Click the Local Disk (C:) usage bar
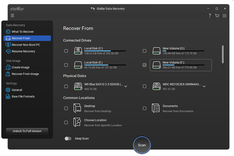 105,51
